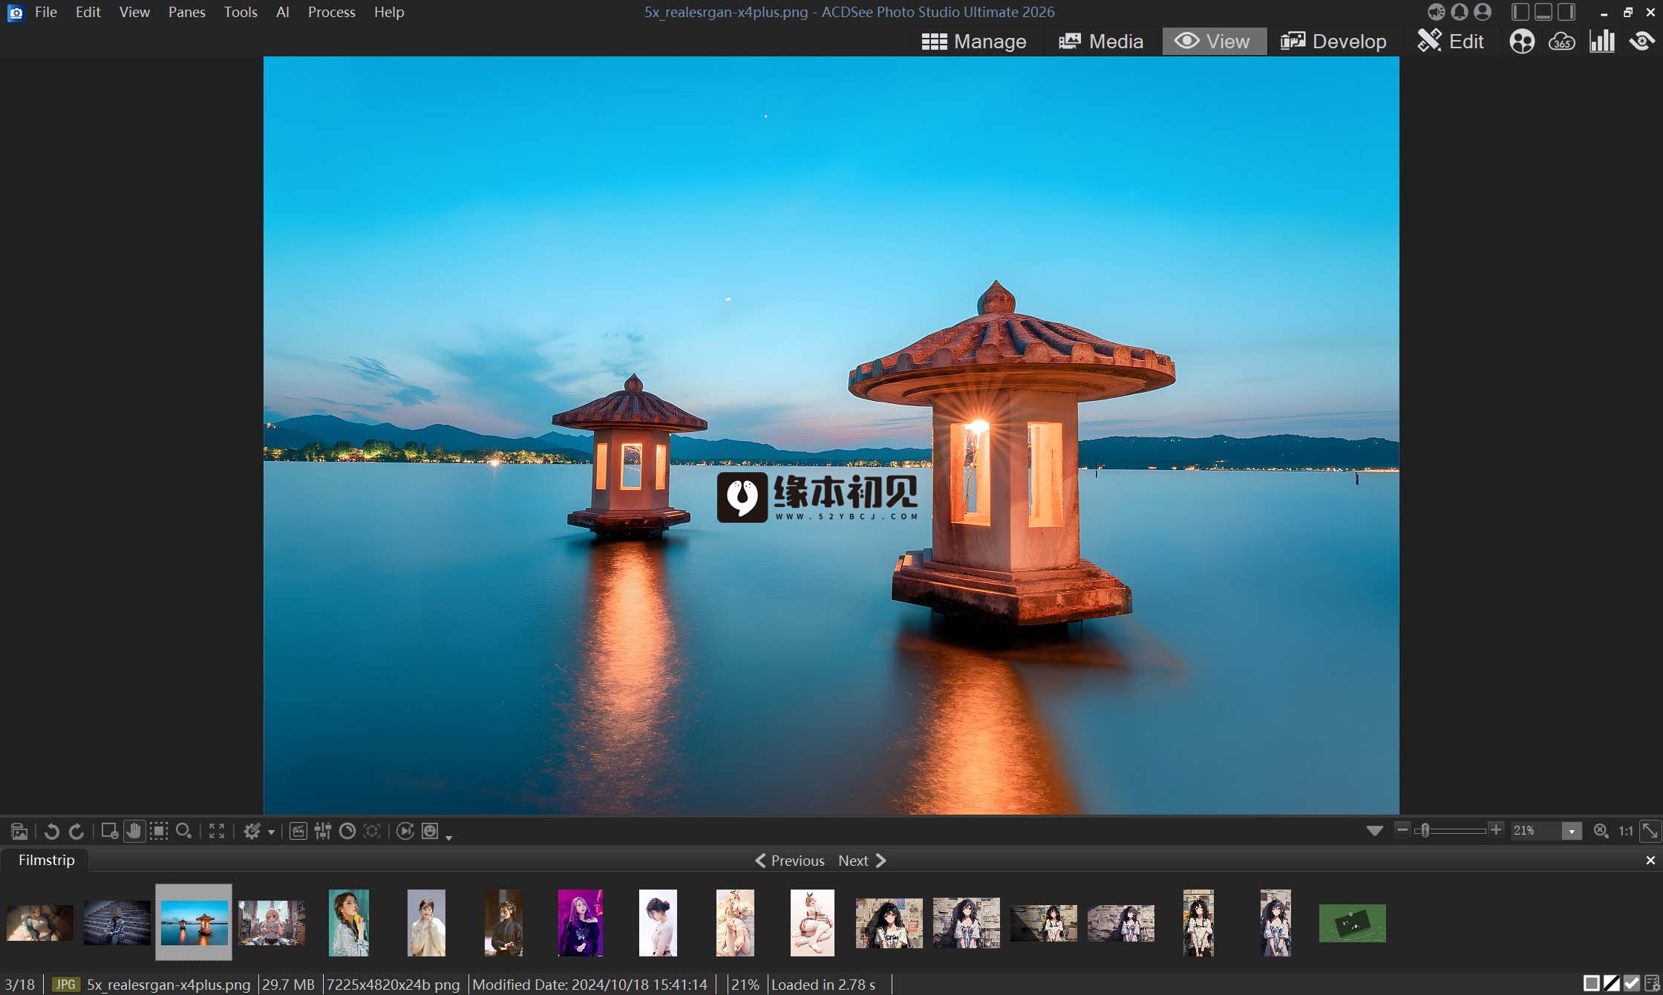1663x995 pixels.
Task: Open the Dashboard bar chart icon
Action: tap(1602, 42)
